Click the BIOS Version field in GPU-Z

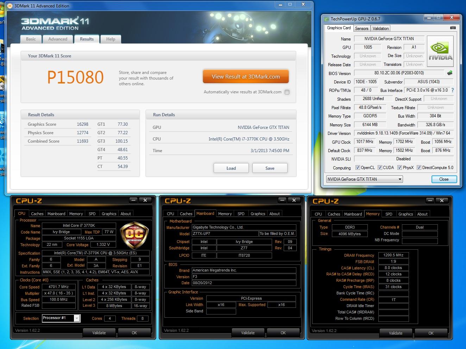tap(399, 73)
